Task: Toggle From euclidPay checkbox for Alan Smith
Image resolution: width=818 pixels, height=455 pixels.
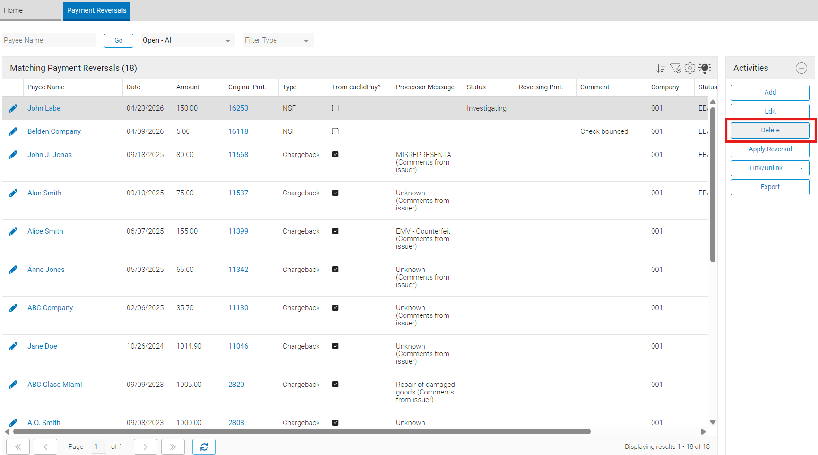Action: click(336, 193)
